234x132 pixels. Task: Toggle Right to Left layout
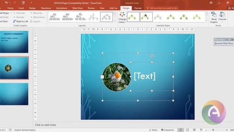click(x=20, y=21)
